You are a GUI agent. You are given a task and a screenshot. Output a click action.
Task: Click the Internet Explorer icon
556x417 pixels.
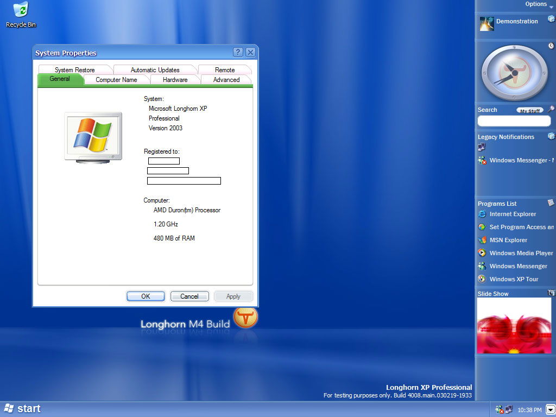[482, 214]
